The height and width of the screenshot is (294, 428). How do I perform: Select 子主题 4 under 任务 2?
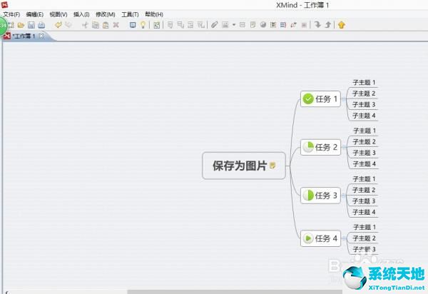(364, 164)
